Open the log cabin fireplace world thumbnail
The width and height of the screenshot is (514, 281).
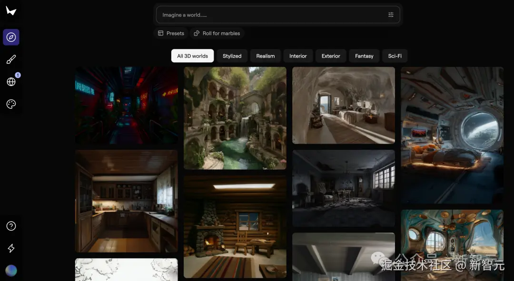coord(235,227)
